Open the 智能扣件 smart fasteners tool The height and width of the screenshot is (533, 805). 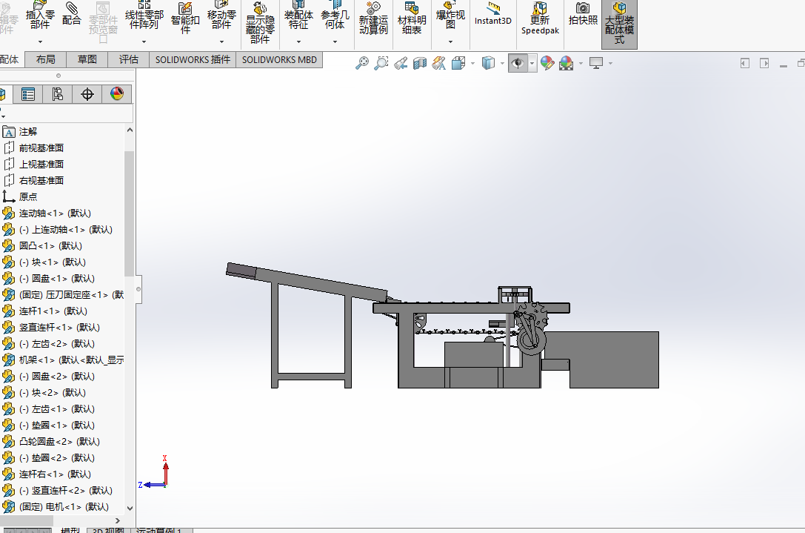click(x=185, y=19)
